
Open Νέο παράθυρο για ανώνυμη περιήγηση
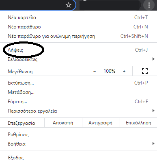(78, 36)
